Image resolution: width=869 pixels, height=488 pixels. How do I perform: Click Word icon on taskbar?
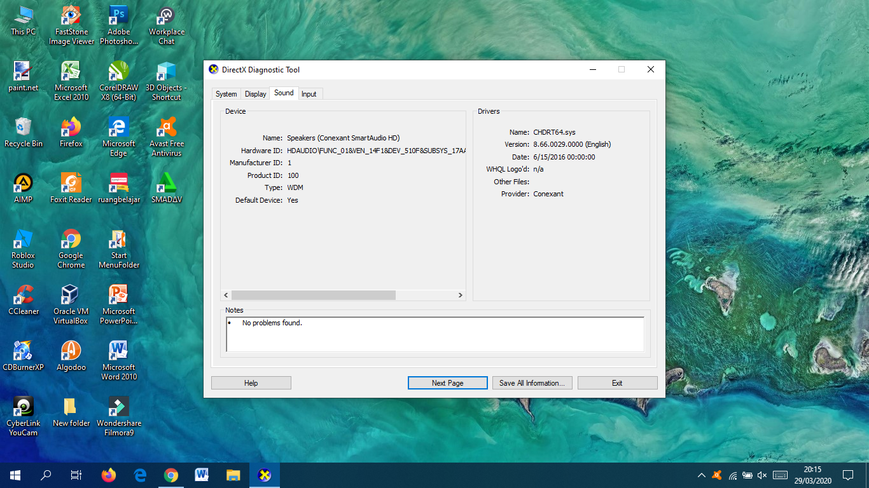coord(202,475)
